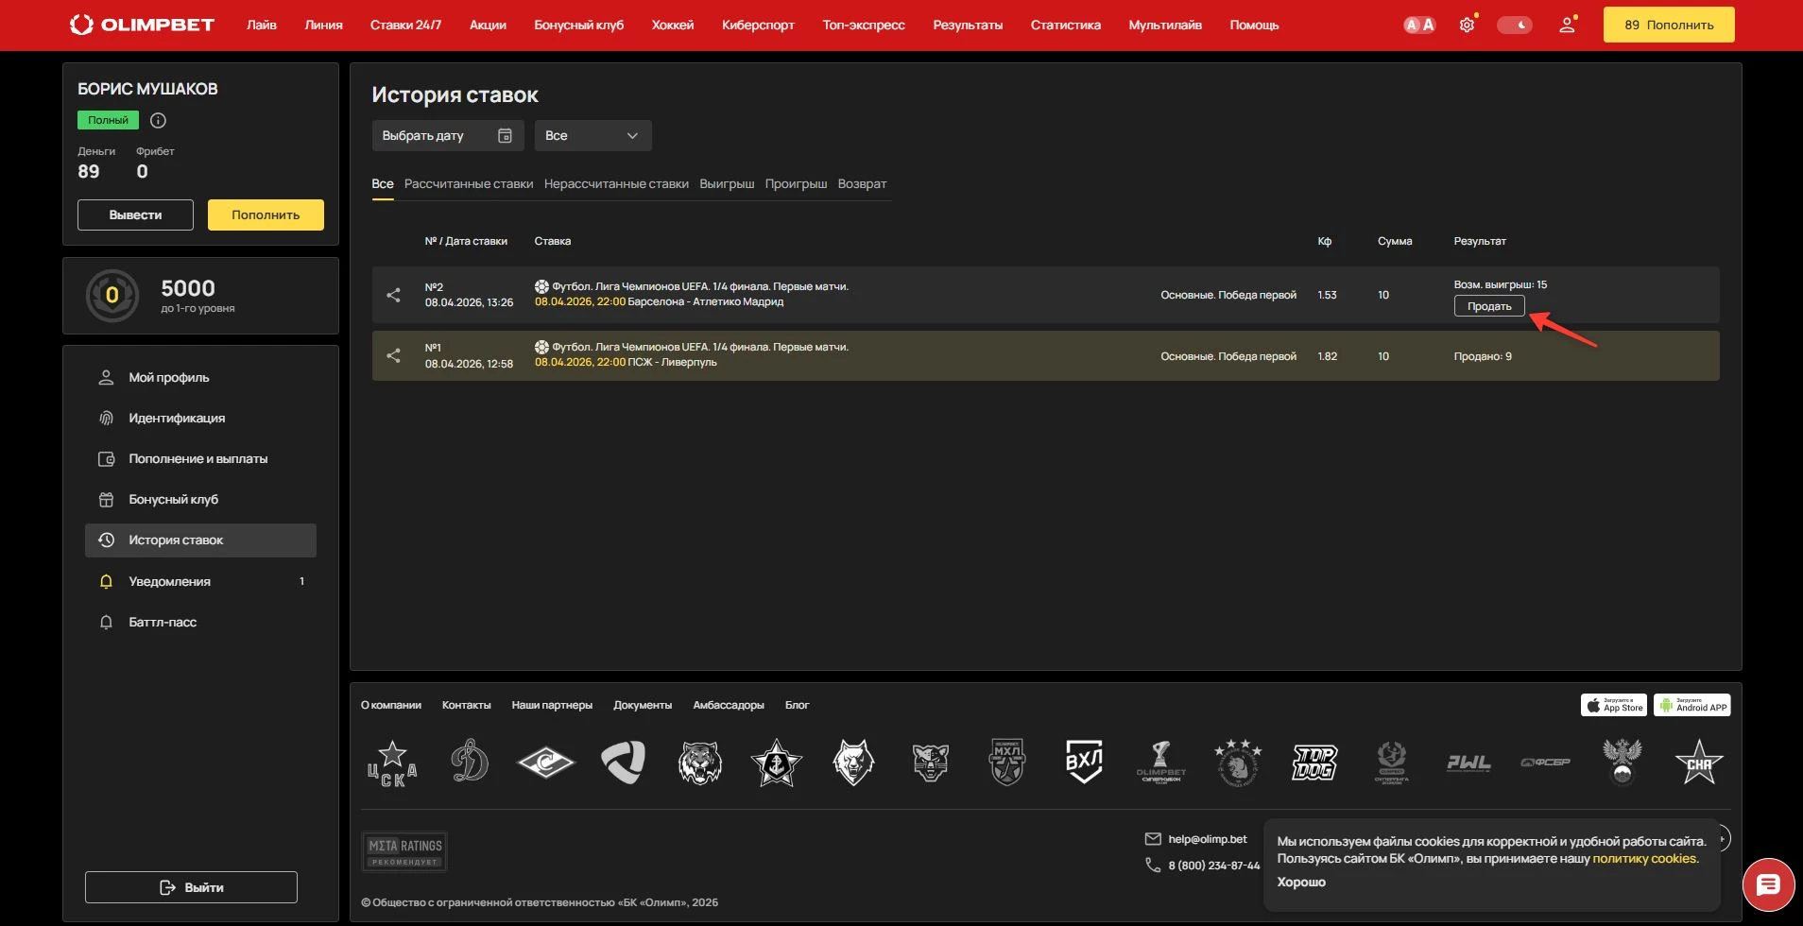1803x926 pixels.
Task: Open Уведомления in sidebar
Action: pyautogui.click(x=170, y=582)
